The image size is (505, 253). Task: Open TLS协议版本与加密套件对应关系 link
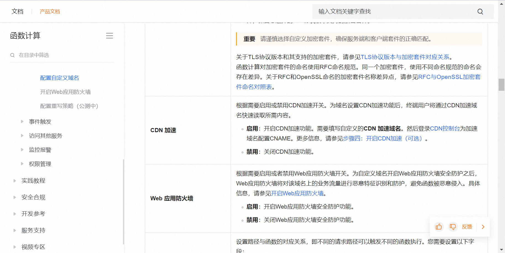tap(405, 57)
